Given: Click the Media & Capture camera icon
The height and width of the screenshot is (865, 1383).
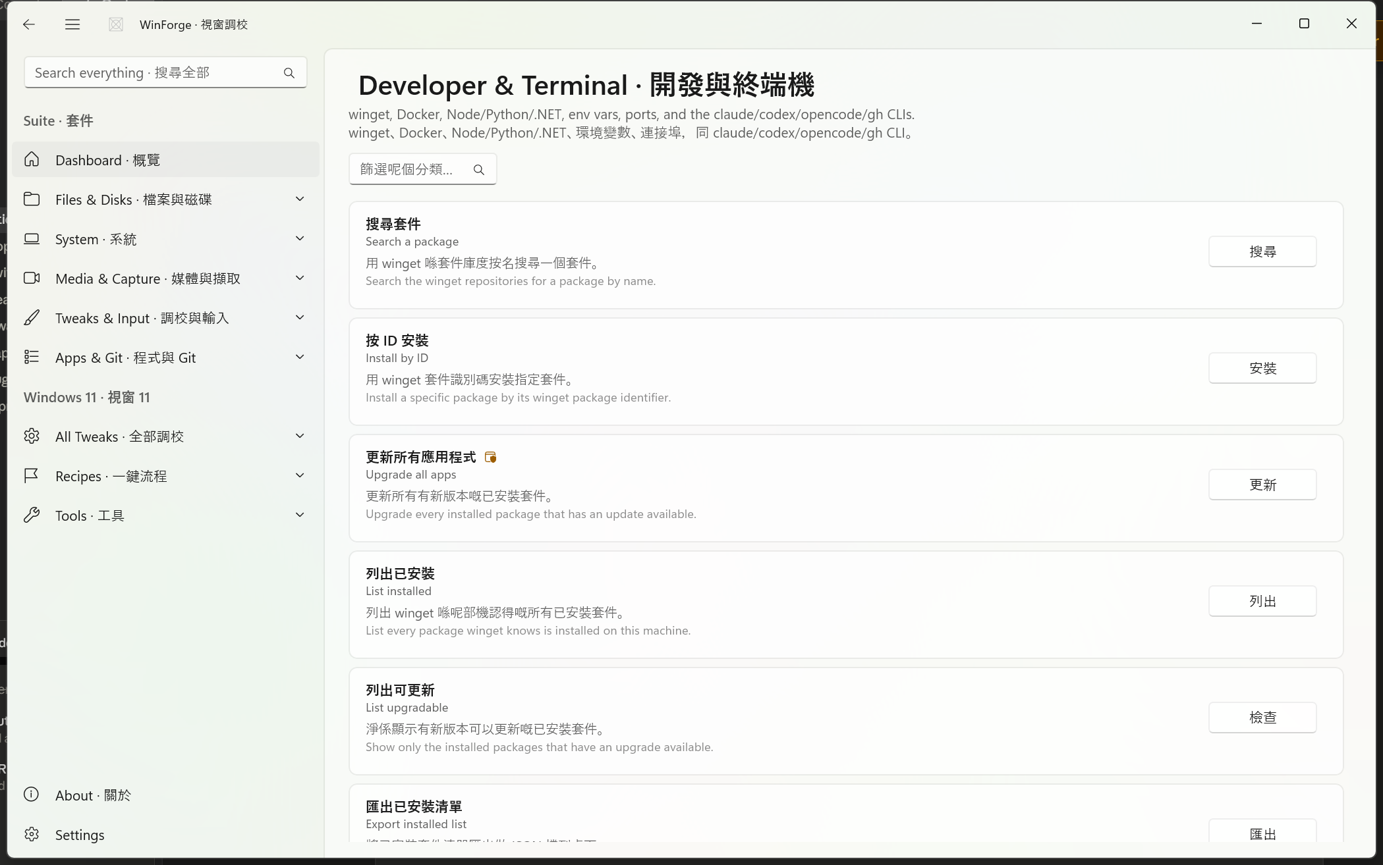Looking at the screenshot, I should point(32,278).
